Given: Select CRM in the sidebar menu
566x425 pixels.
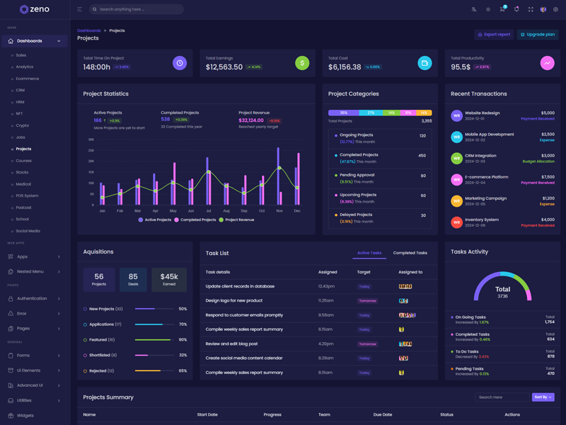Looking at the screenshot, I should (x=20, y=90).
